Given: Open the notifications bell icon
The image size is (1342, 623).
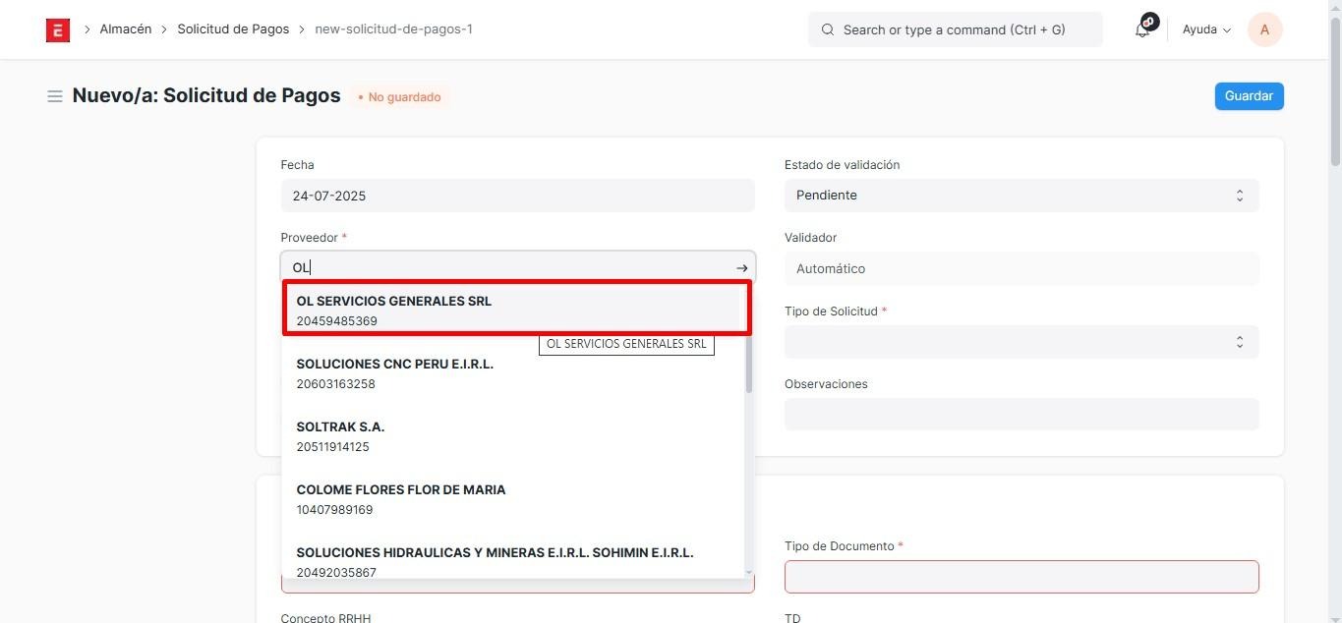Looking at the screenshot, I should (1142, 29).
